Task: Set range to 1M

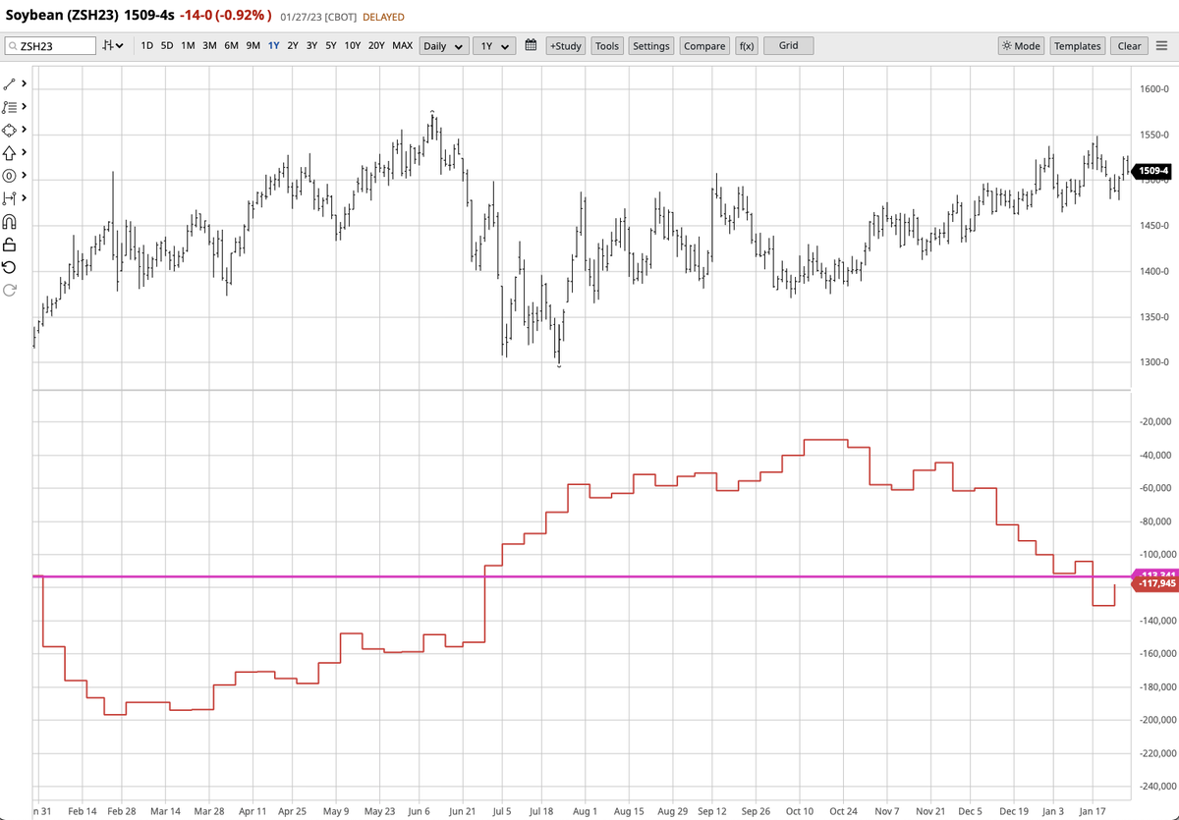Action: click(188, 45)
